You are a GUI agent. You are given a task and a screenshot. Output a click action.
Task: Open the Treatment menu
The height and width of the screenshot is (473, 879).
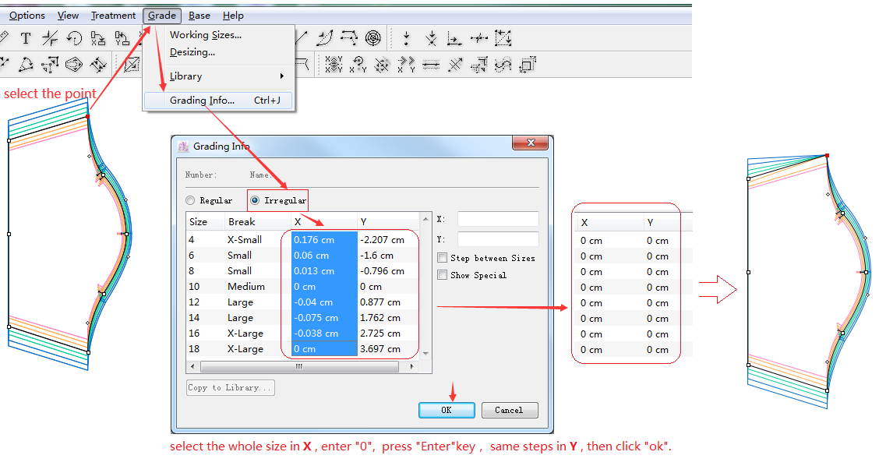[113, 16]
